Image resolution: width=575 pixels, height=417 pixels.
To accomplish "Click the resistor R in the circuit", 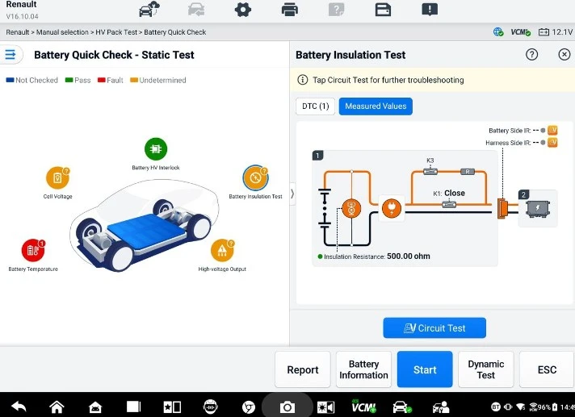I will [467, 171].
